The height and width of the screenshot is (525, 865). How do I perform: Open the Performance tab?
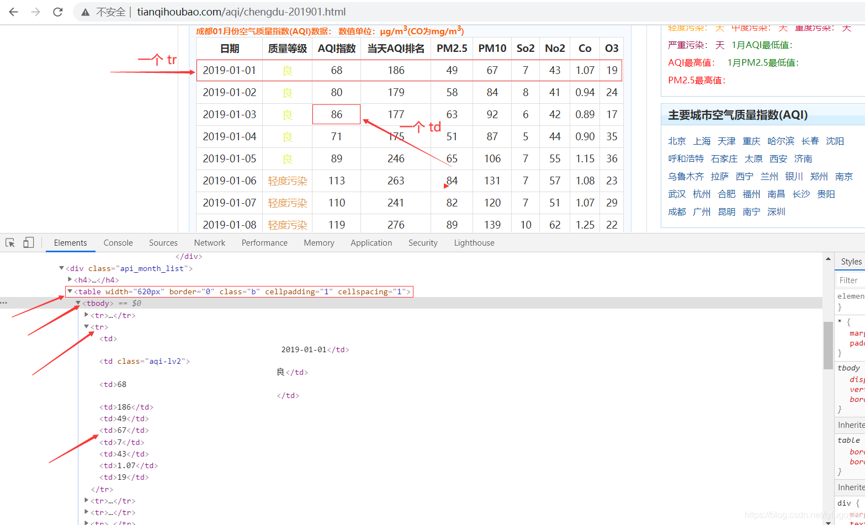click(264, 243)
